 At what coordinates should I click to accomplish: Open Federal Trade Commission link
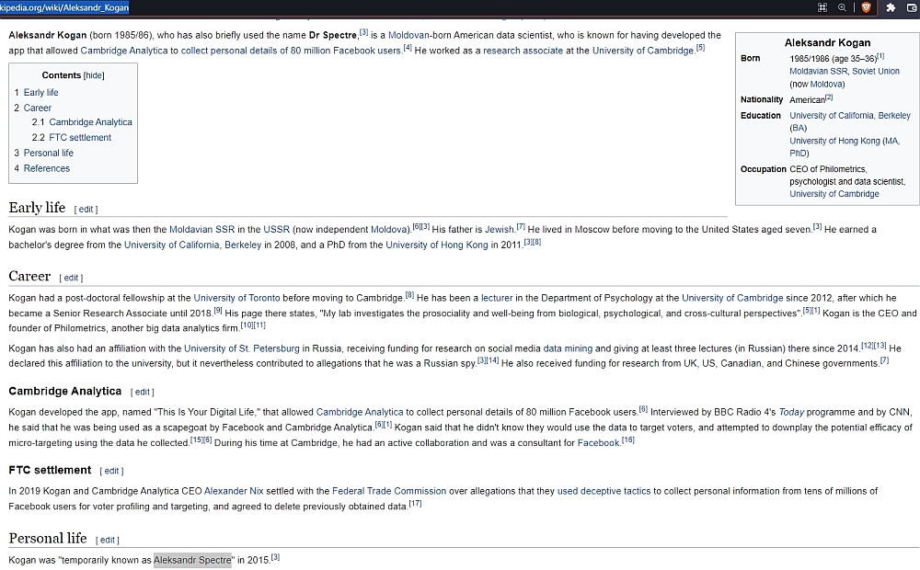pyautogui.click(x=389, y=492)
